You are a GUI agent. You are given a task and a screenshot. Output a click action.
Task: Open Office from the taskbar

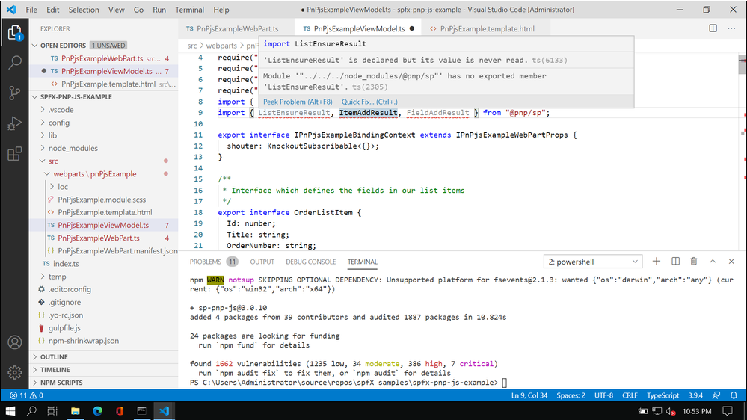pos(120,410)
